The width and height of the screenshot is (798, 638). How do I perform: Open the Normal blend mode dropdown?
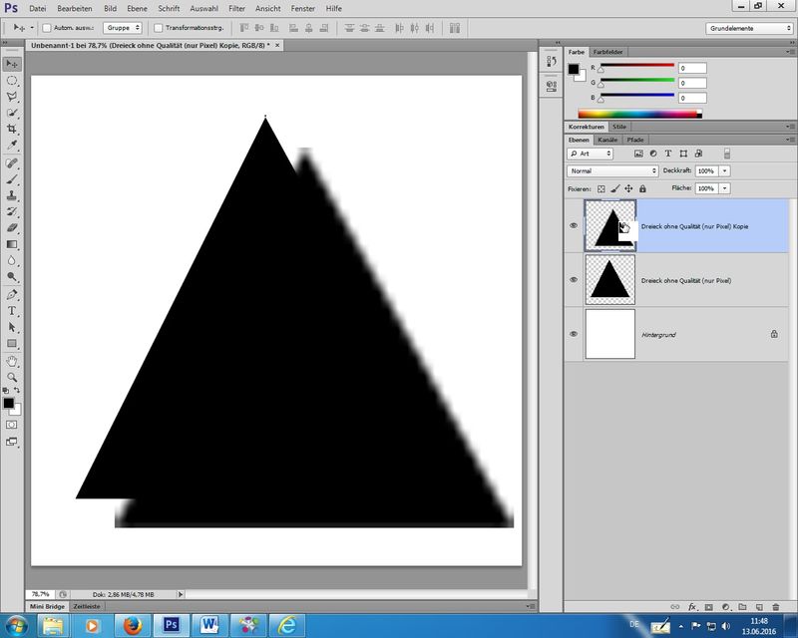pyautogui.click(x=612, y=171)
